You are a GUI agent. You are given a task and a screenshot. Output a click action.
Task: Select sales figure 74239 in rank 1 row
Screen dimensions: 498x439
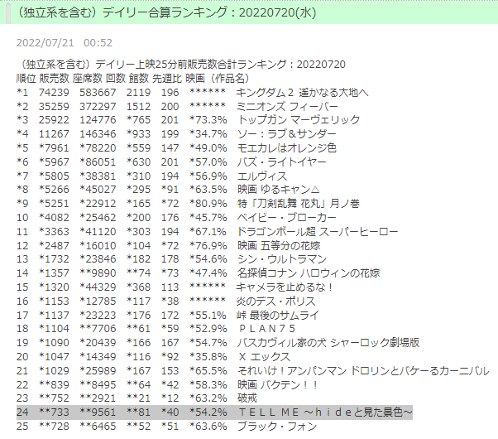[x=54, y=93]
